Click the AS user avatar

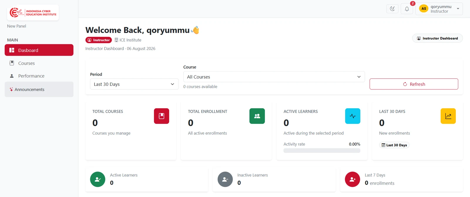[424, 9]
